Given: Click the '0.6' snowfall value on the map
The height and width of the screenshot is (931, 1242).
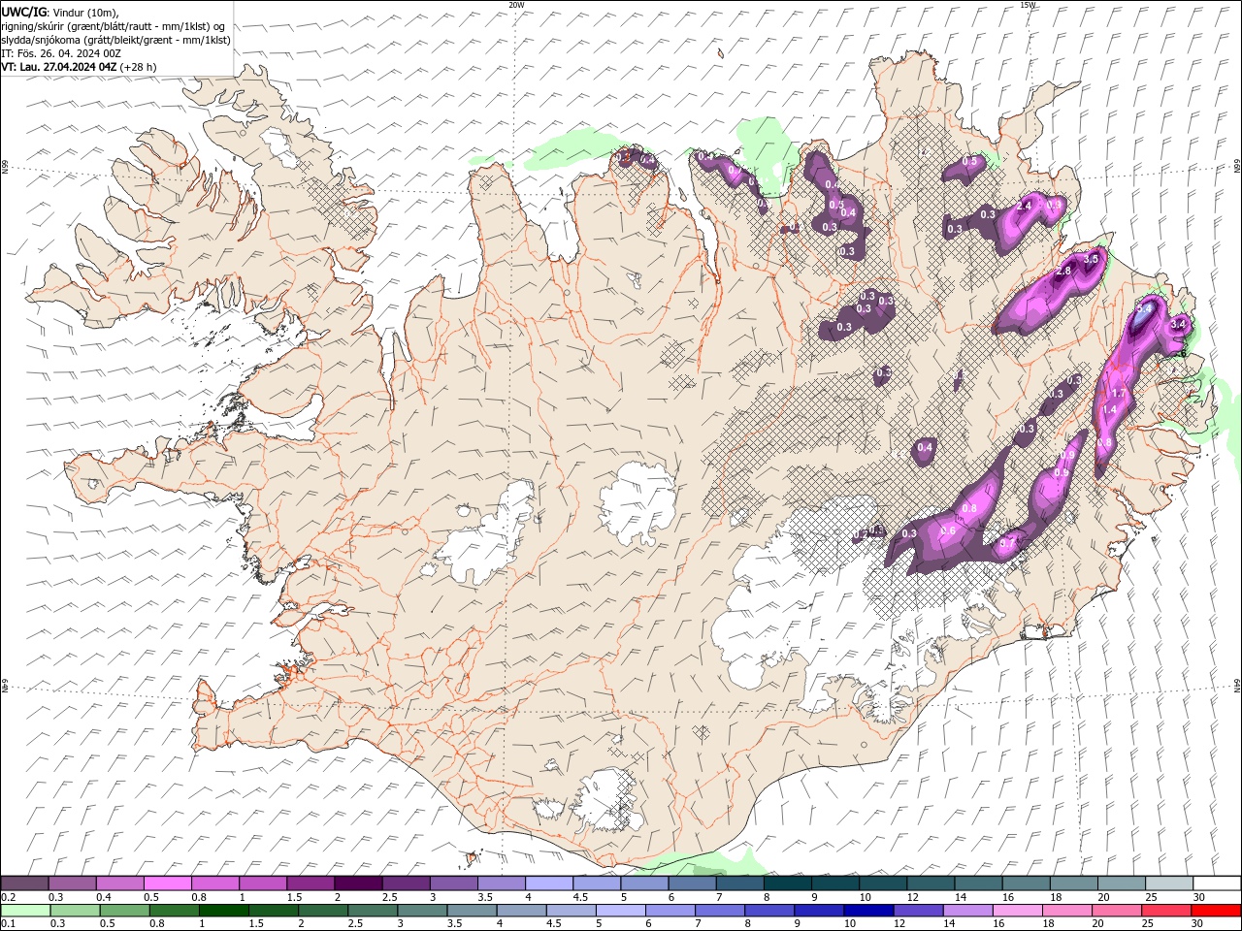Looking at the screenshot, I should click(x=948, y=530).
